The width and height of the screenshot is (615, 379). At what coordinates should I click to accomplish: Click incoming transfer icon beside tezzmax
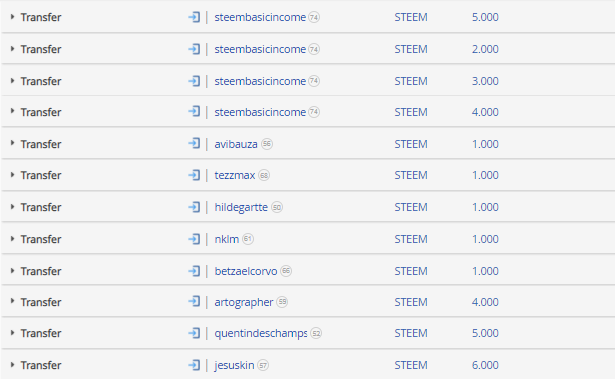pyautogui.click(x=194, y=175)
